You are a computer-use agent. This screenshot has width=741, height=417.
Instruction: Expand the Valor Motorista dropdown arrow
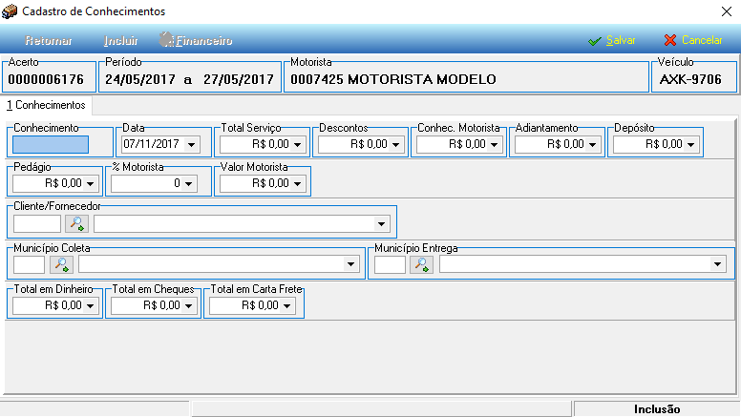(297, 184)
